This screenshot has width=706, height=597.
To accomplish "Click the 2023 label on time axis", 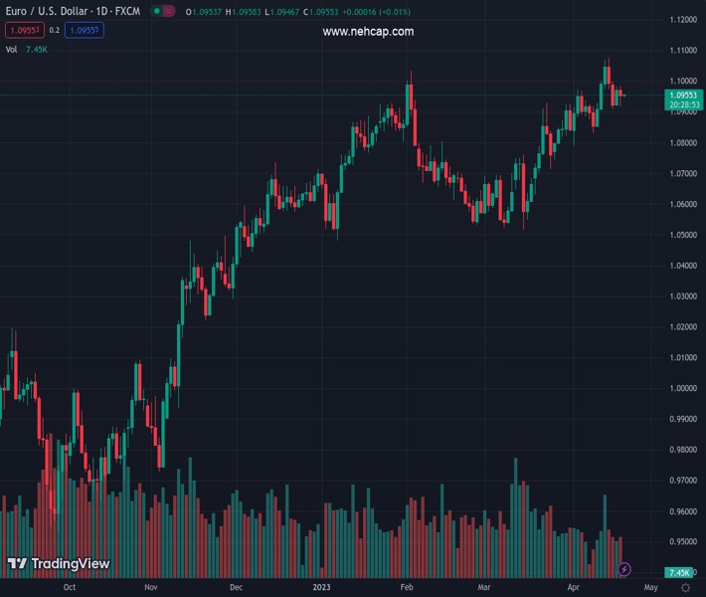I will [x=321, y=588].
